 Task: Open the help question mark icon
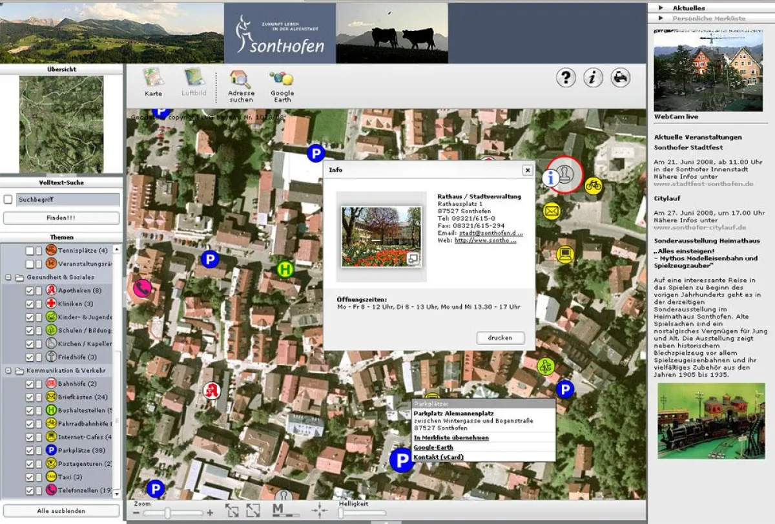click(566, 77)
